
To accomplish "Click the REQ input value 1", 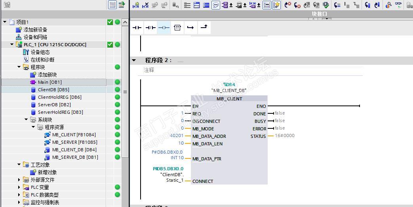I will coord(182,113).
